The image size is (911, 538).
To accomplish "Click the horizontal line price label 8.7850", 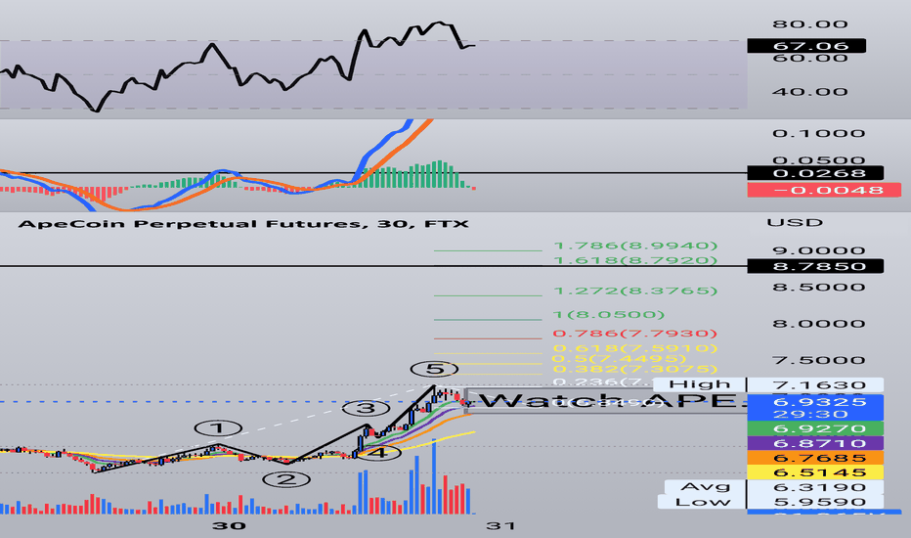I will click(815, 266).
